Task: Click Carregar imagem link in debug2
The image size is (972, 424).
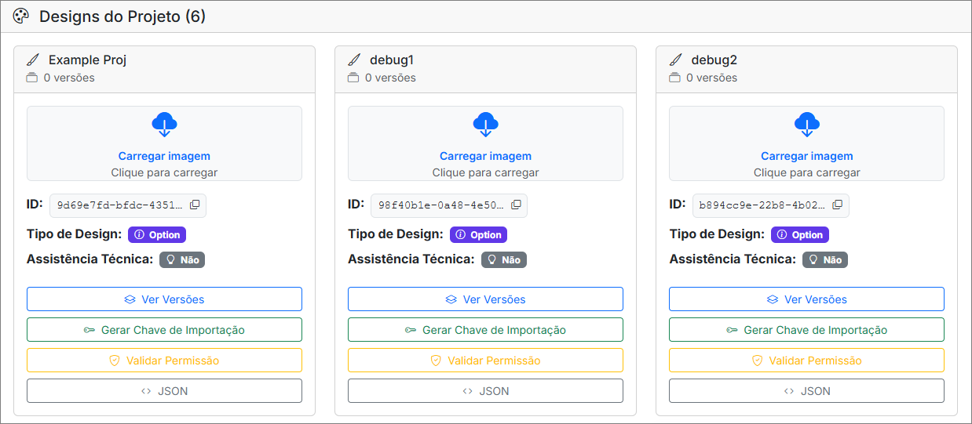Action: (x=807, y=156)
